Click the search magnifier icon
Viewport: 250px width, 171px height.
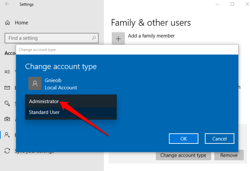(94, 38)
